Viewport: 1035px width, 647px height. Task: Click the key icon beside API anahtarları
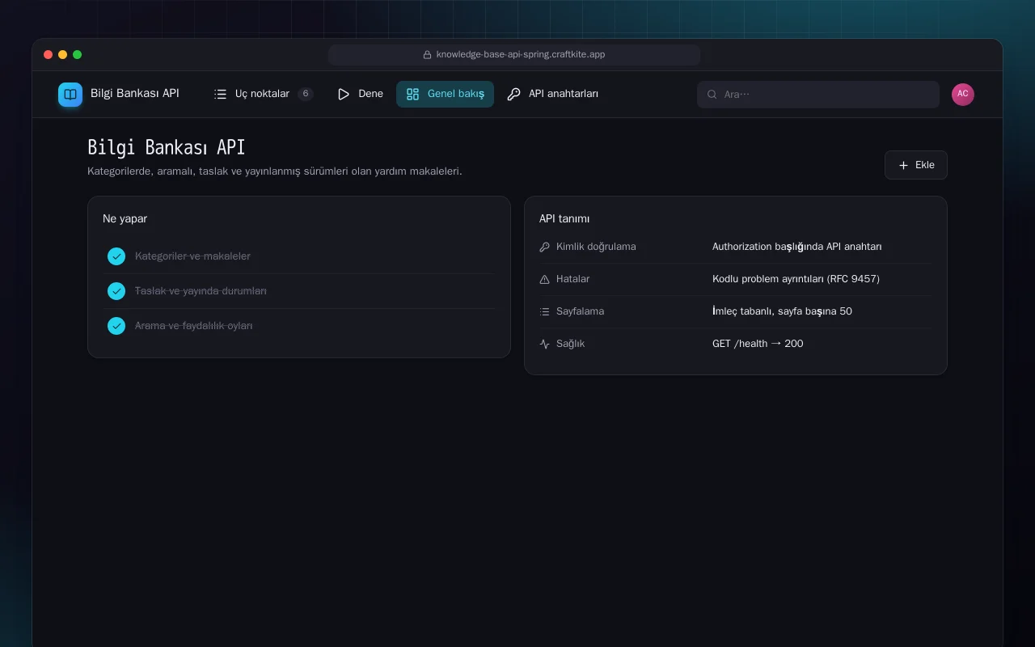pyautogui.click(x=513, y=94)
